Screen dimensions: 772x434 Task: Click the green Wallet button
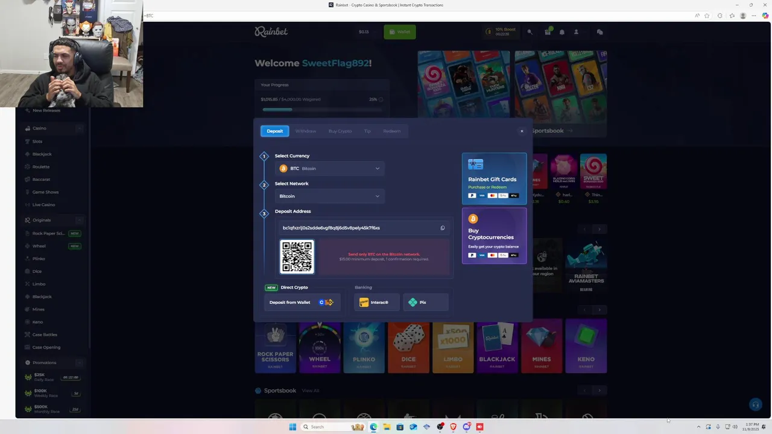coord(399,32)
